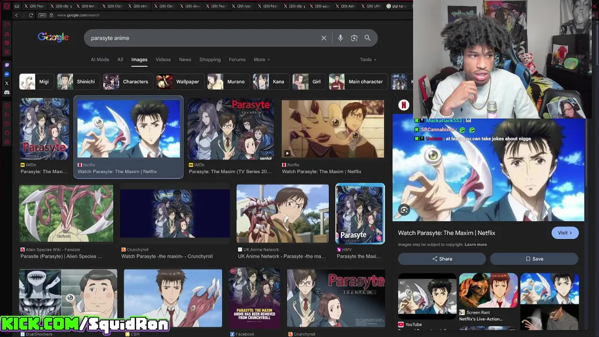Open the sidebar extensions cube icon
The image size is (599, 337).
pyautogui.click(x=7, y=133)
